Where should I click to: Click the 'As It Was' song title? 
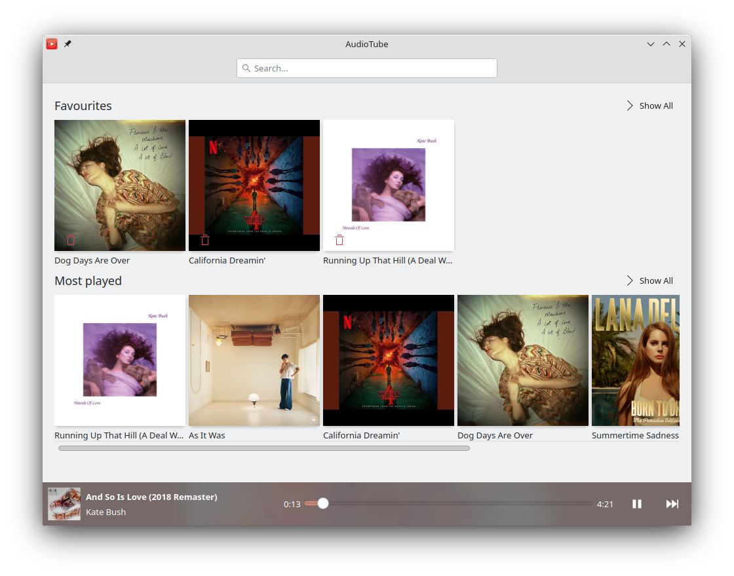tap(207, 436)
